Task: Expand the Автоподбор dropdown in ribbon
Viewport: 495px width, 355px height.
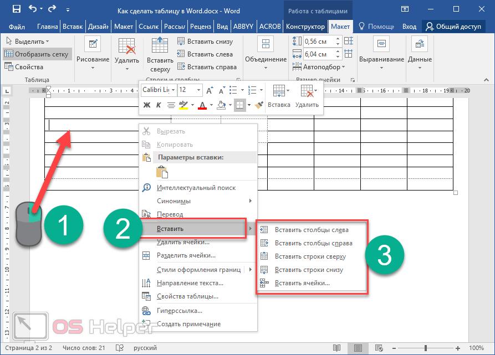Action: click(324, 67)
